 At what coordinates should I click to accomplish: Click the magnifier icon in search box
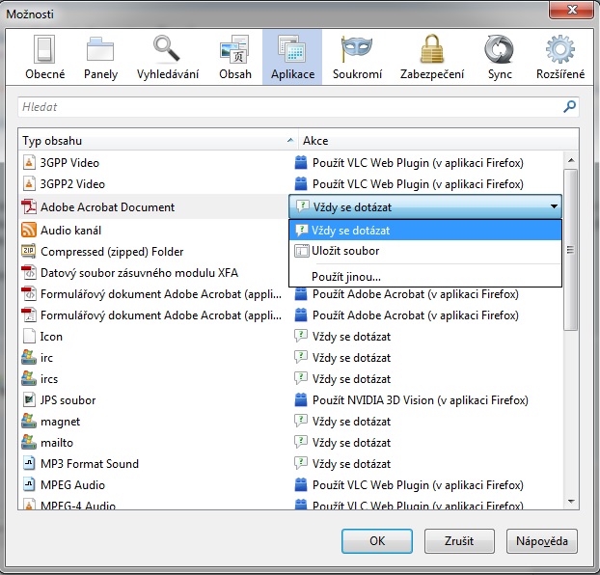569,107
